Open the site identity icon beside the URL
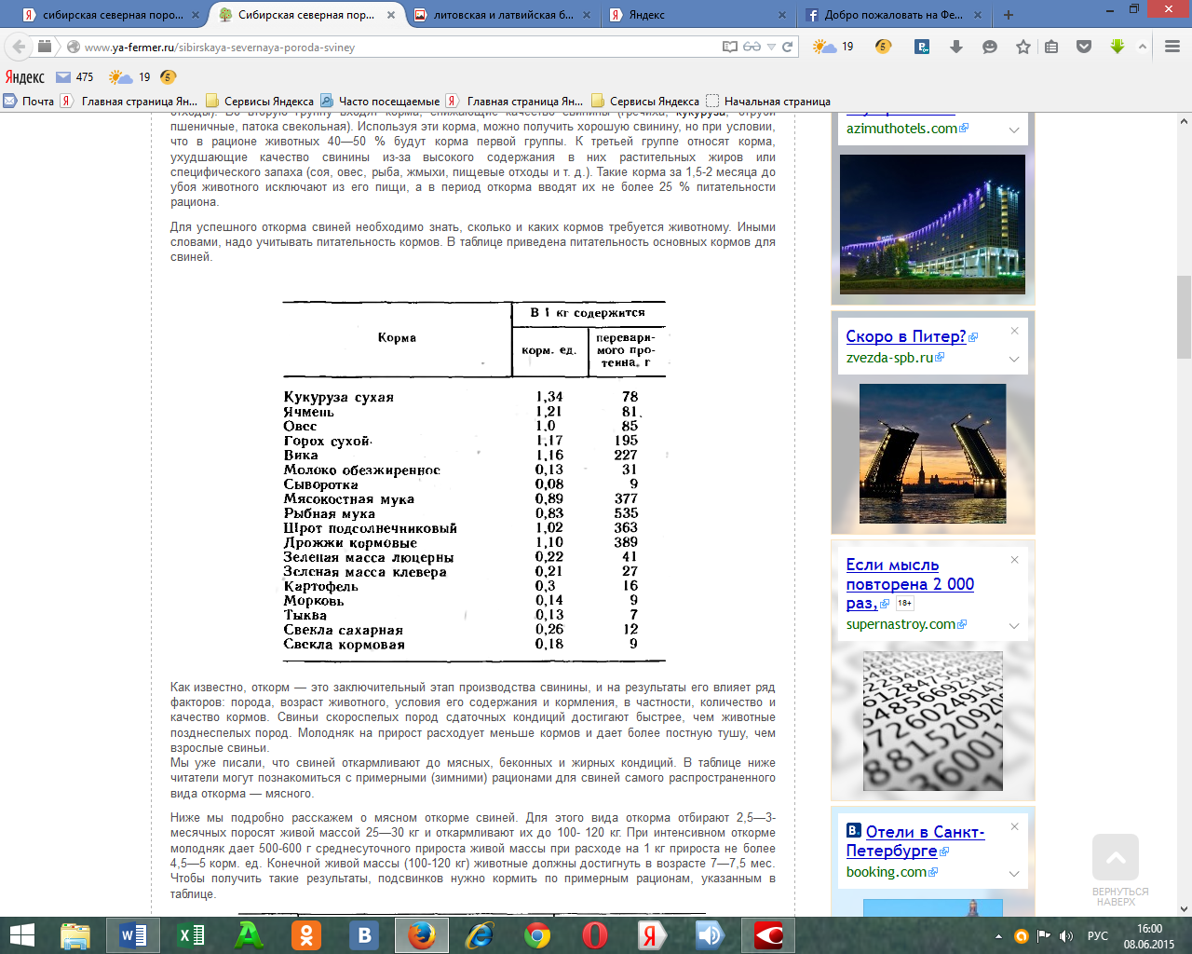 coord(74,47)
